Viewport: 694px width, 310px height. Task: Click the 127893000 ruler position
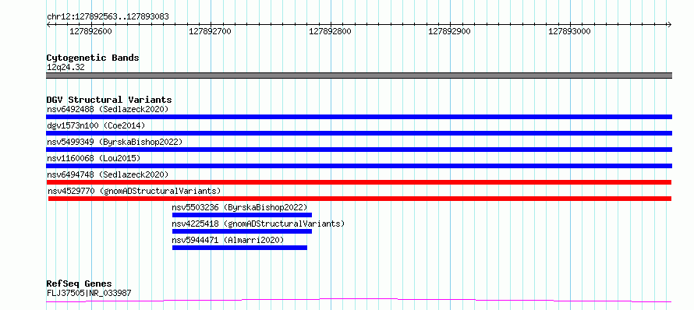569,31
